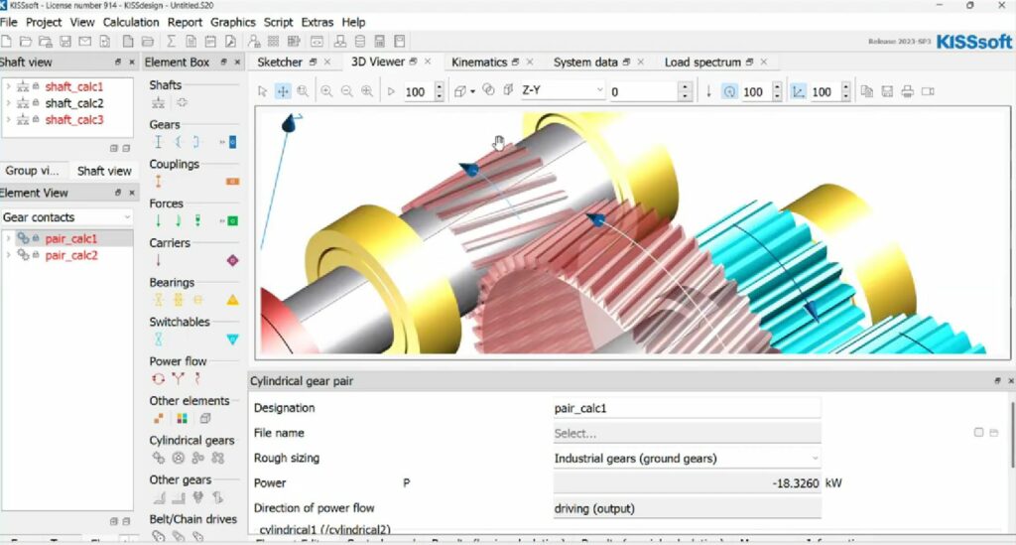Click the yellow triangle icon under Bearings

[232, 299]
